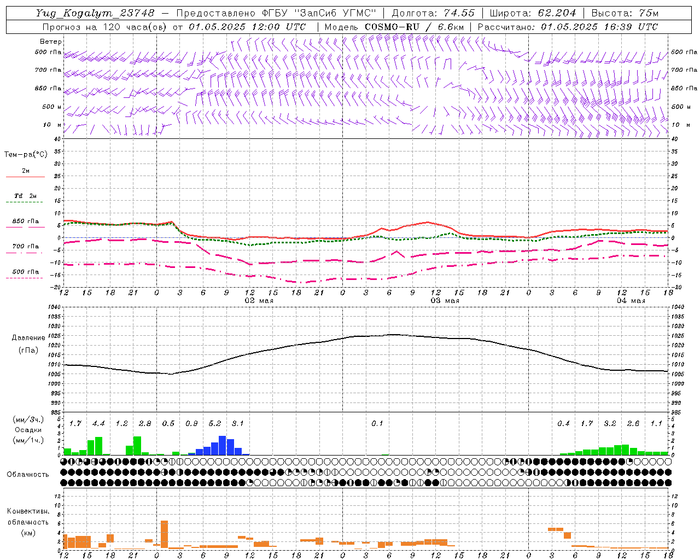Image resolution: width=700 pixels, height=560 pixels.
Task: Click the Давление pressure panel label
Action: coord(28,338)
